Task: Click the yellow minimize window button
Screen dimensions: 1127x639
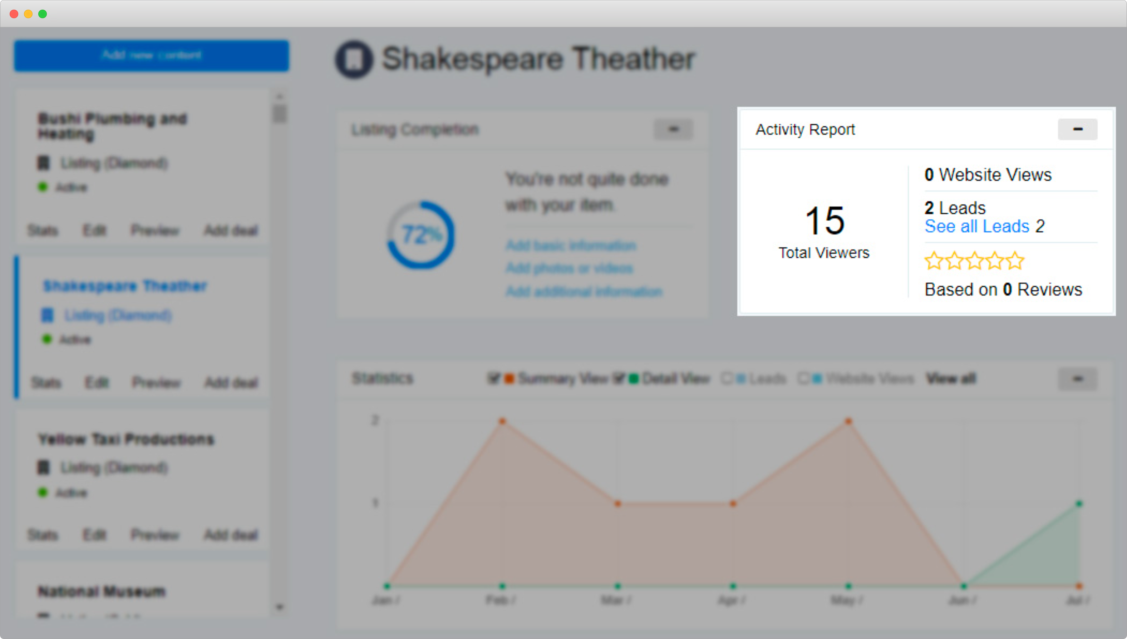Action: click(x=28, y=14)
